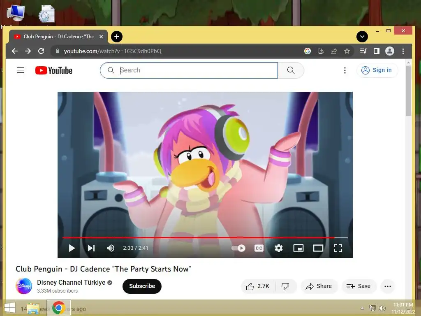This screenshot has height=316, width=421.
Task: Open the Windows Start menu
Action: (10, 308)
